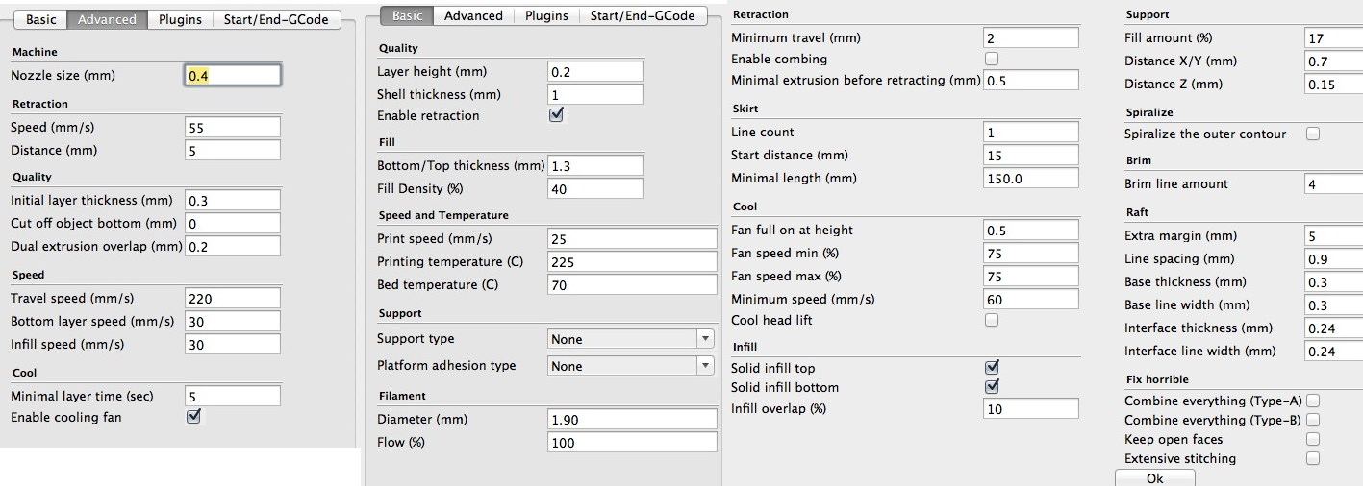Enable Spiralize the outer contour

coord(1313,134)
